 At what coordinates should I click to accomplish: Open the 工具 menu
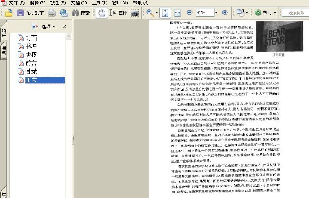click(99, 3)
